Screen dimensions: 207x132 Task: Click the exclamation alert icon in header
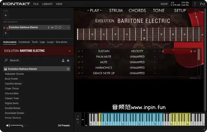click(195, 4)
